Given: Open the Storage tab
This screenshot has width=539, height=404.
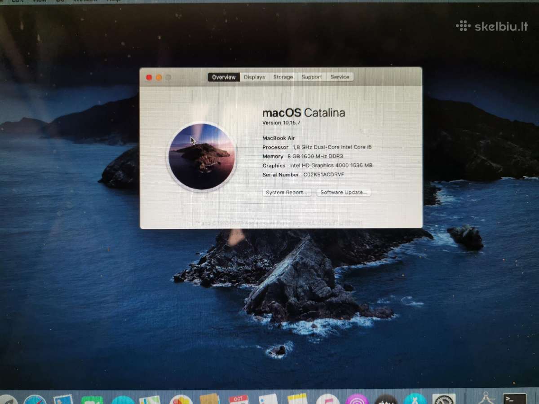Looking at the screenshot, I should tap(283, 77).
